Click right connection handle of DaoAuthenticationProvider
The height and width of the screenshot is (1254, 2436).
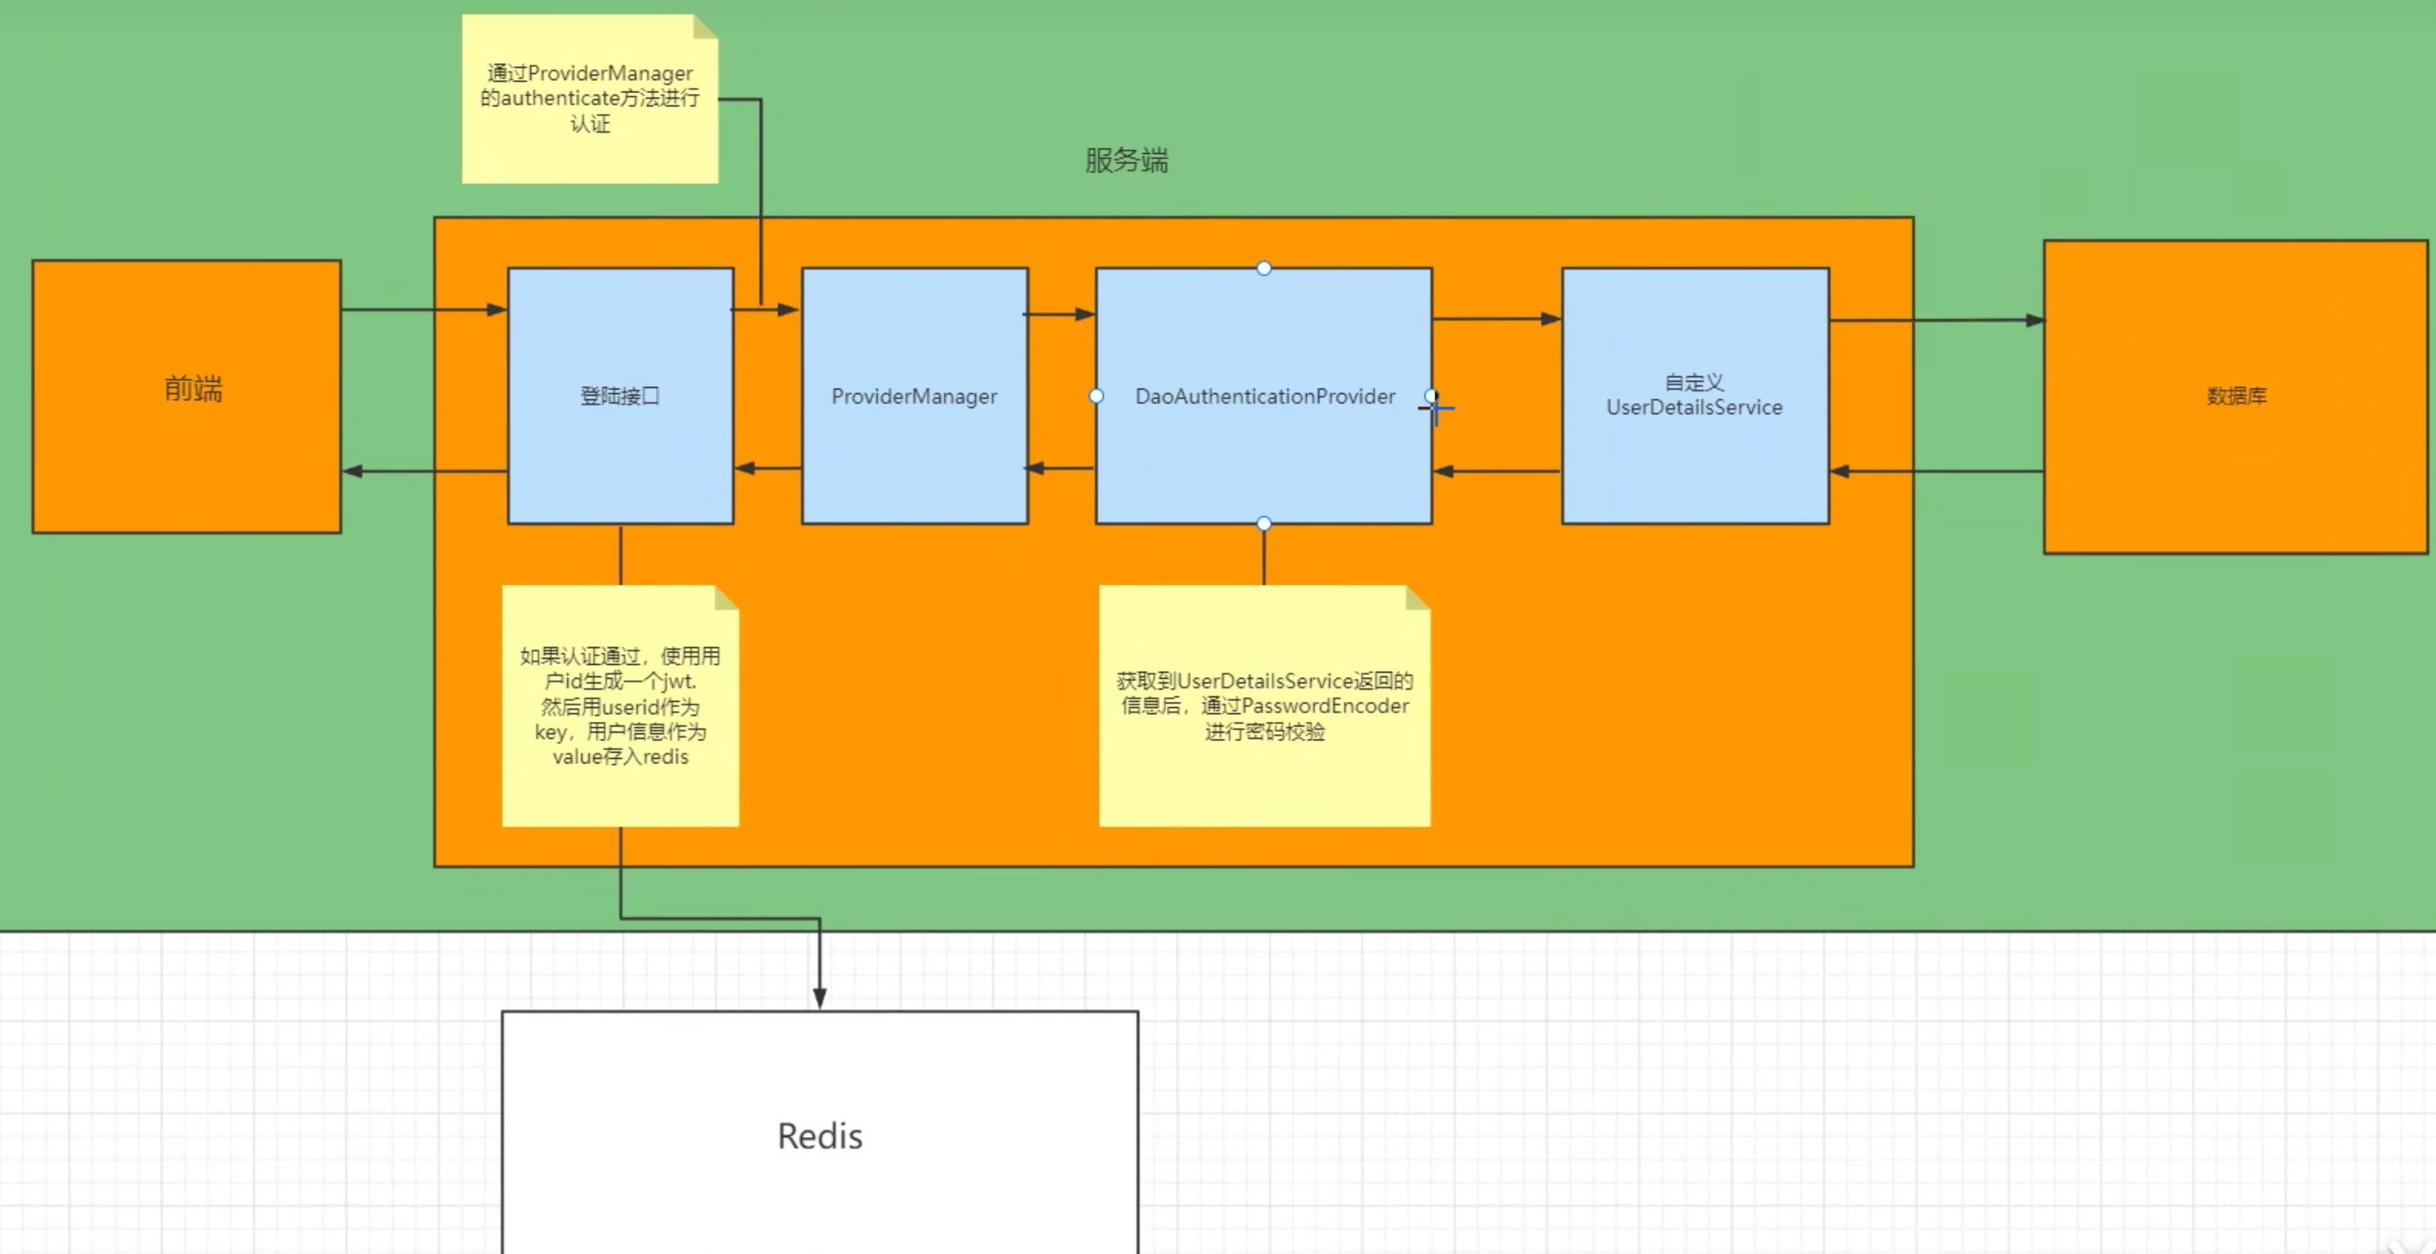1431,396
